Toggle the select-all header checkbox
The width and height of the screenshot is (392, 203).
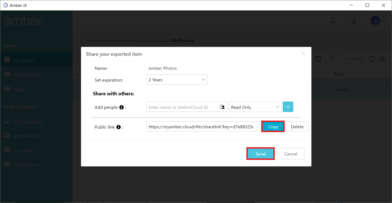pos(78,73)
